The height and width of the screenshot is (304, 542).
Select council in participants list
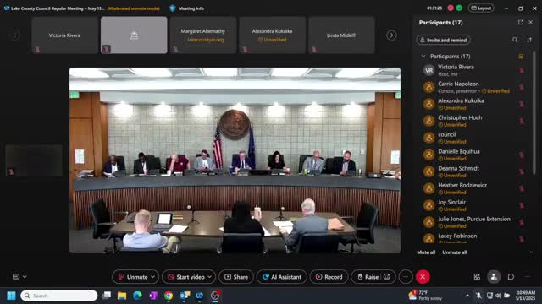[x=473, y=138]
